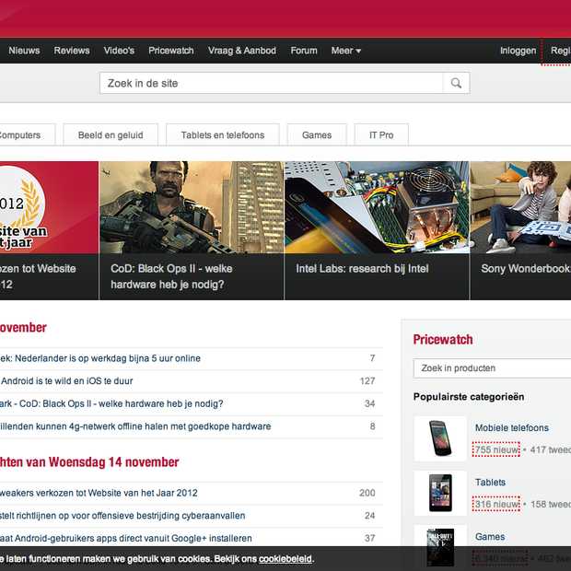Viewport: 571px width, 571px height.
Task: Open the Website van het jaar banner
Action: tap(49, 207)
